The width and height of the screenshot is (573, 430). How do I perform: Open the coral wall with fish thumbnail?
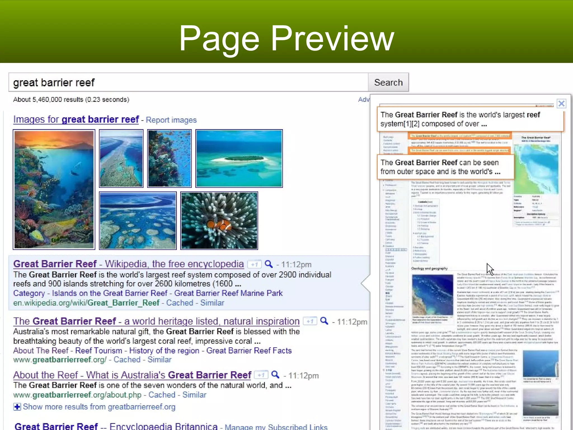point(170,158)
